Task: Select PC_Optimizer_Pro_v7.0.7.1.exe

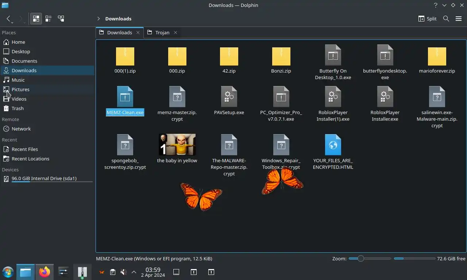Action: click(x=281, y=104)
